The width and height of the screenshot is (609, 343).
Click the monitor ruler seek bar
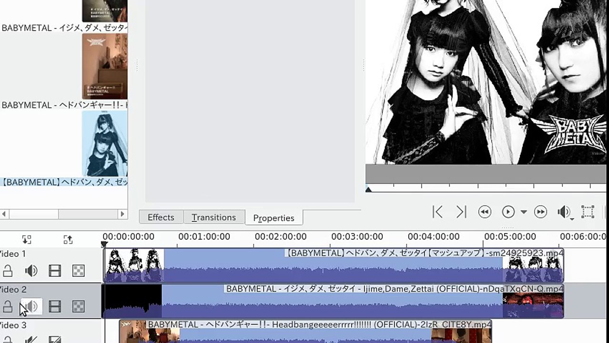pos(487,188)
